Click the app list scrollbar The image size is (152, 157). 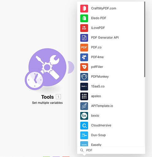pyautogui.click(x=144, y=39)
